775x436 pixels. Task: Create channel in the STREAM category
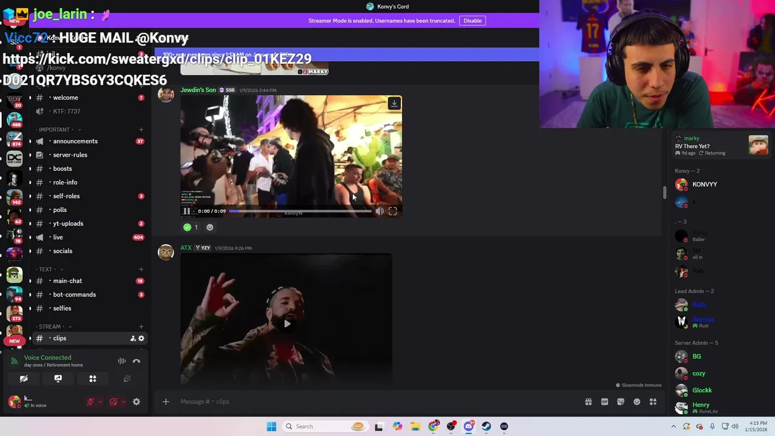pos(141,327)
